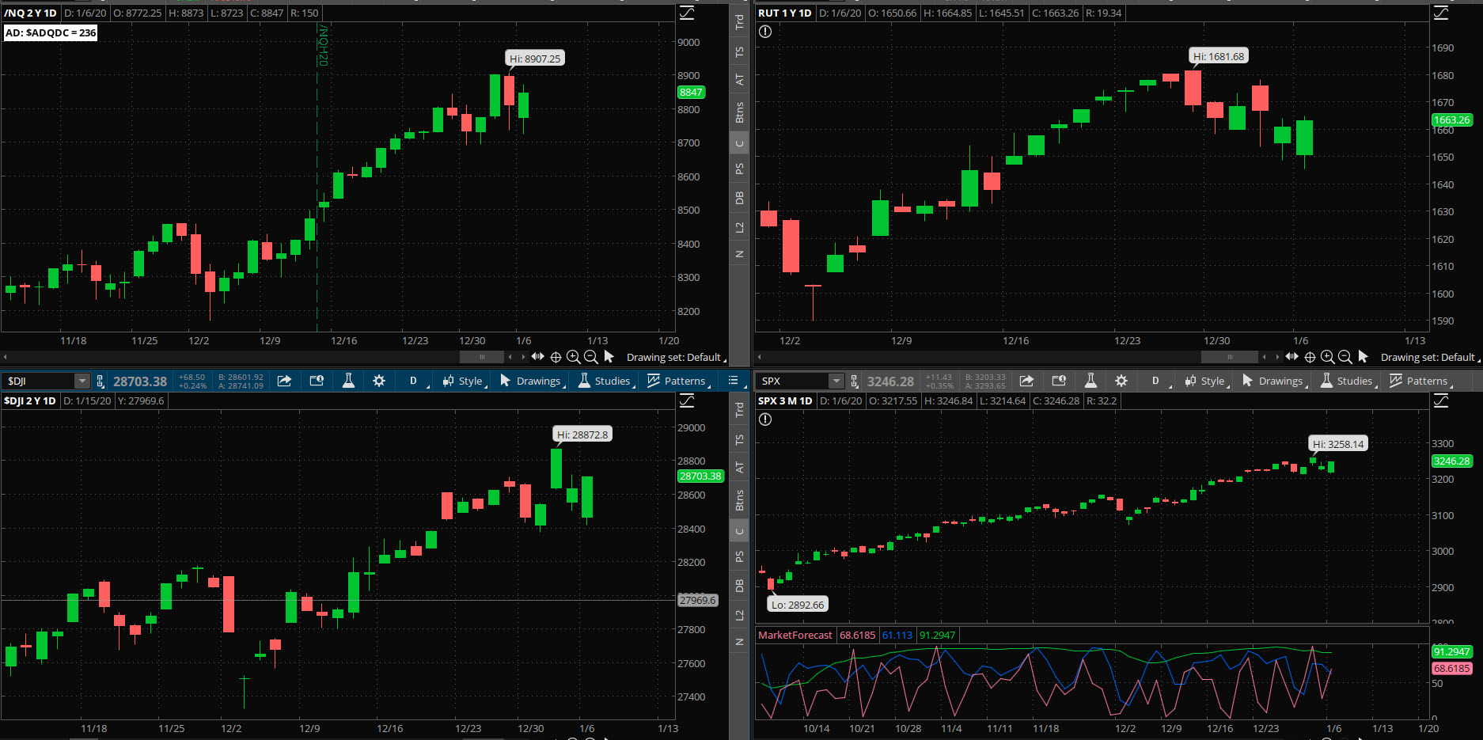The height and width of the screenshot is (740, 1483).
Task: Toggle the PS sidebar panel beside /NQ chart
Action: [x=739, y=169]
